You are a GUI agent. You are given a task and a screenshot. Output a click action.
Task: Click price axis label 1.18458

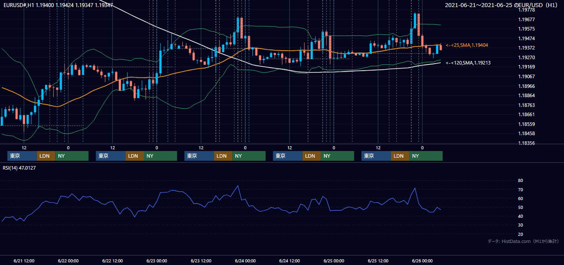coord(526,133)
